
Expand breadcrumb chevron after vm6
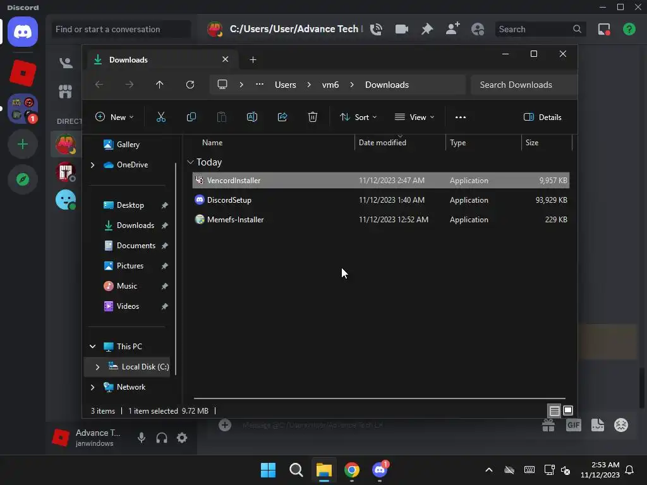pyautogui.click(x=352, y=85)
